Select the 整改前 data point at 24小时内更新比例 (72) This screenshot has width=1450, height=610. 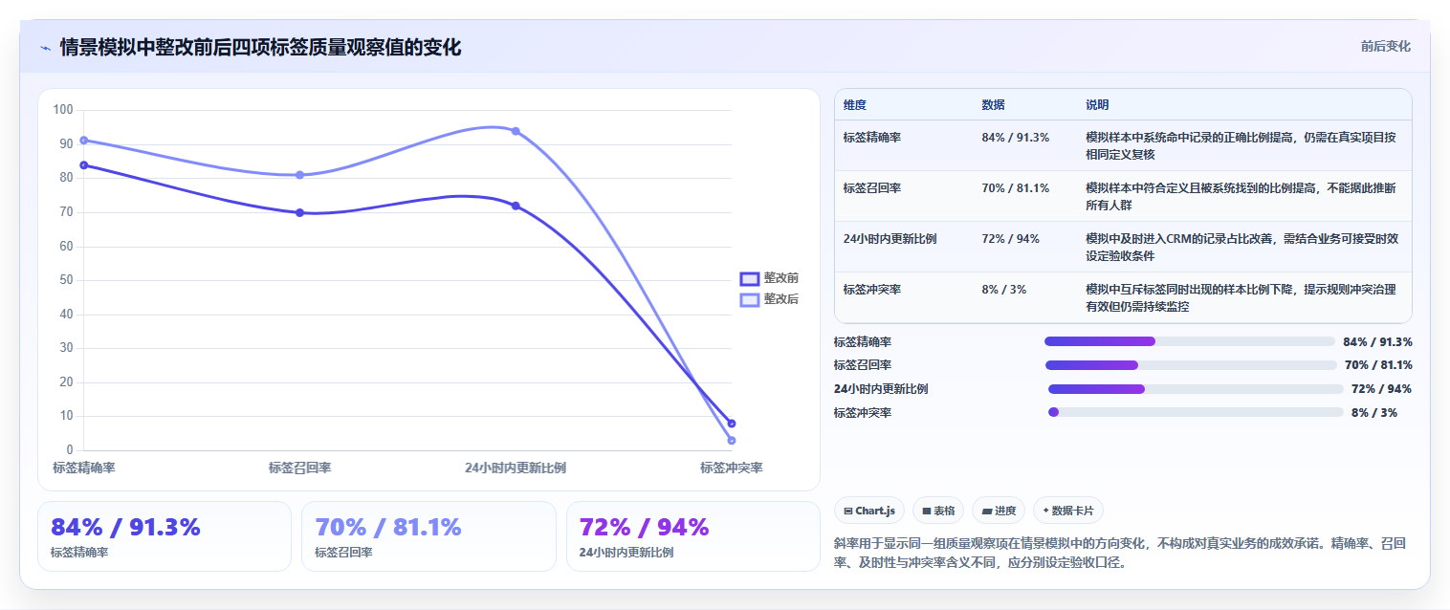coord(516,206)
